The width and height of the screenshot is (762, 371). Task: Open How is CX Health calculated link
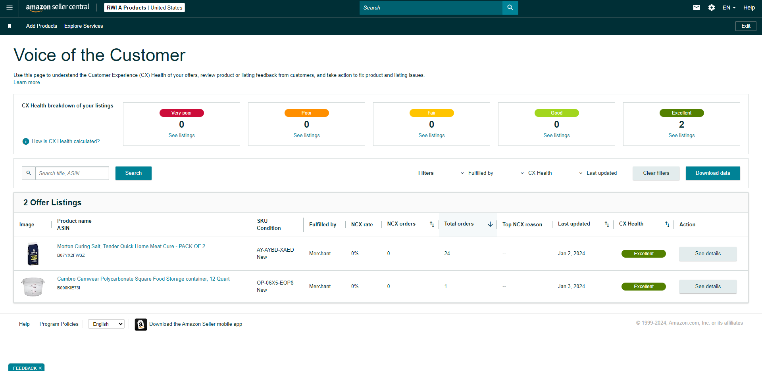point(66,142)
